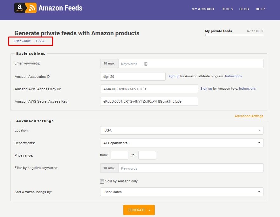Expand the Sort by Best Match dropdown
This screenshot has height=217, width=280.
click(181, 192)
